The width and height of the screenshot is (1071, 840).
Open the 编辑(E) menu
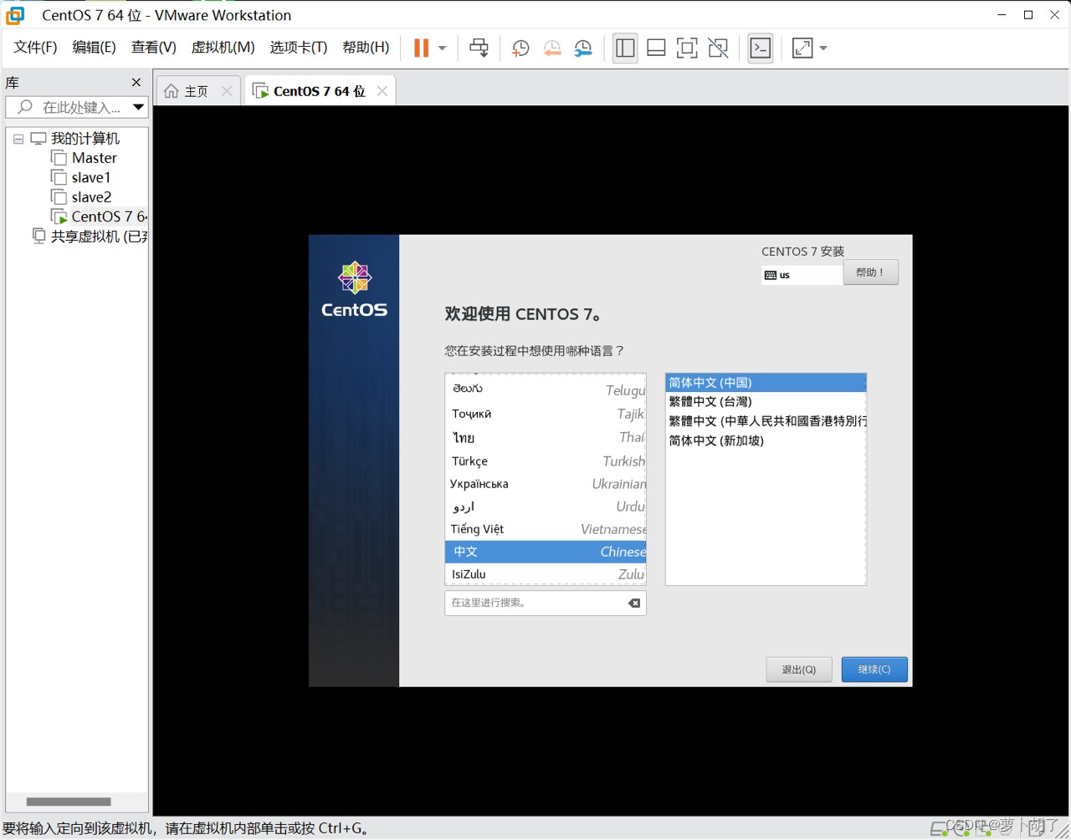coord(94,48)
